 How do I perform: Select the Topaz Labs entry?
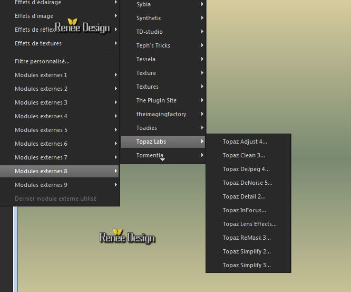[x=163, y=142]
